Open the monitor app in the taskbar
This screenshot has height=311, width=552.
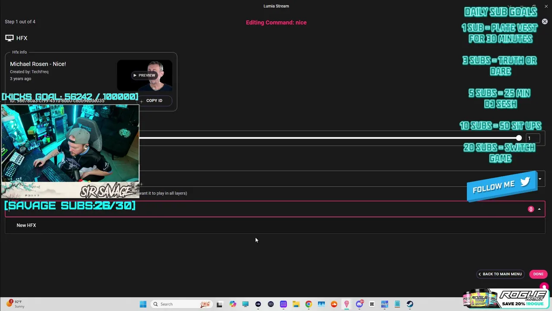[x=245, y=304]
